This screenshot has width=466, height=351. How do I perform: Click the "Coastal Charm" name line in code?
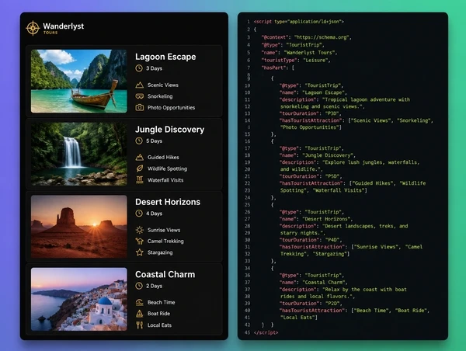(313, 283)
